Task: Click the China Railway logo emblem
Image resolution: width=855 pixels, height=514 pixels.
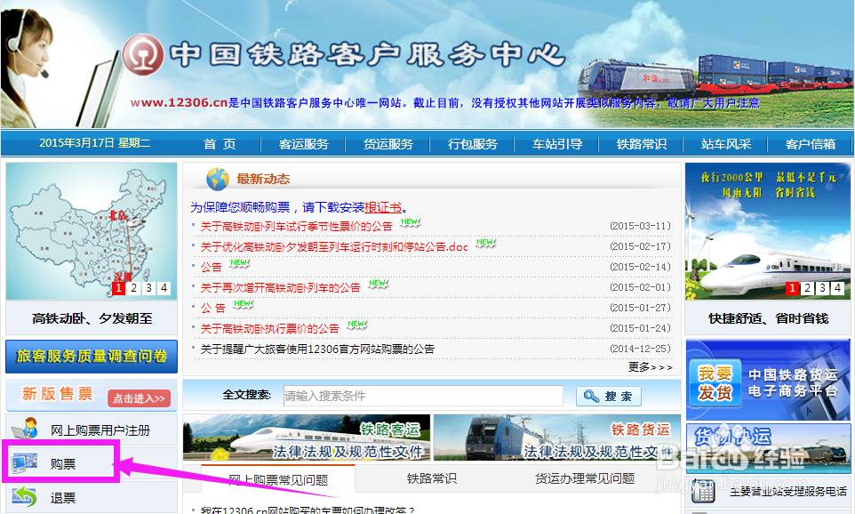Action: pyautogui.click(x=143, y=54)
